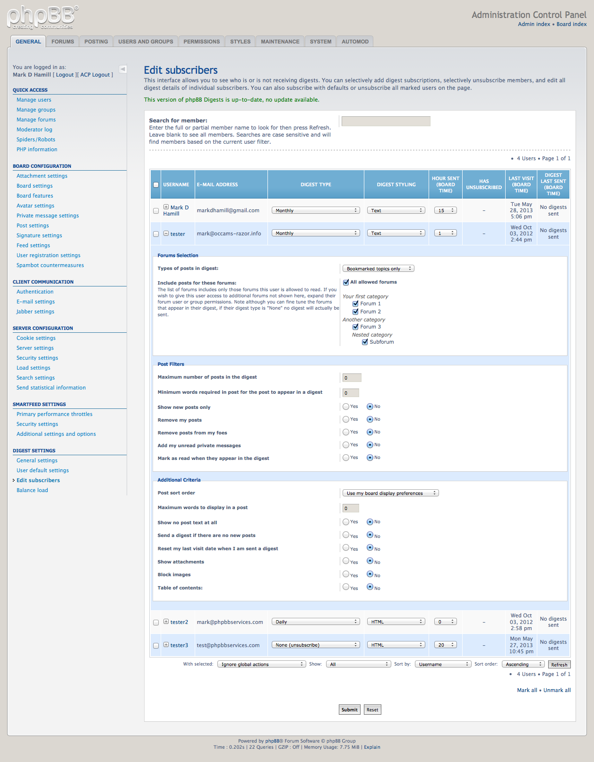The height and width of the screenshot is (762, 594).
Task: Focus Maximum words to display field
Action: (351, 508)
